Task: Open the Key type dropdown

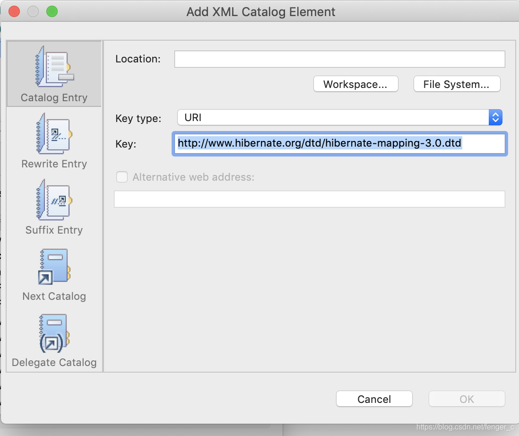Action: tap(339, 118)
